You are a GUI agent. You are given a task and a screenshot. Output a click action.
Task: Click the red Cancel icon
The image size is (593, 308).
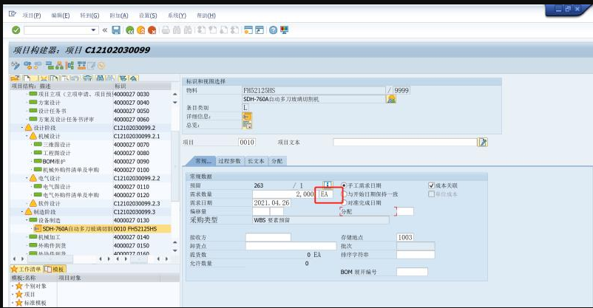coord(152,30)
